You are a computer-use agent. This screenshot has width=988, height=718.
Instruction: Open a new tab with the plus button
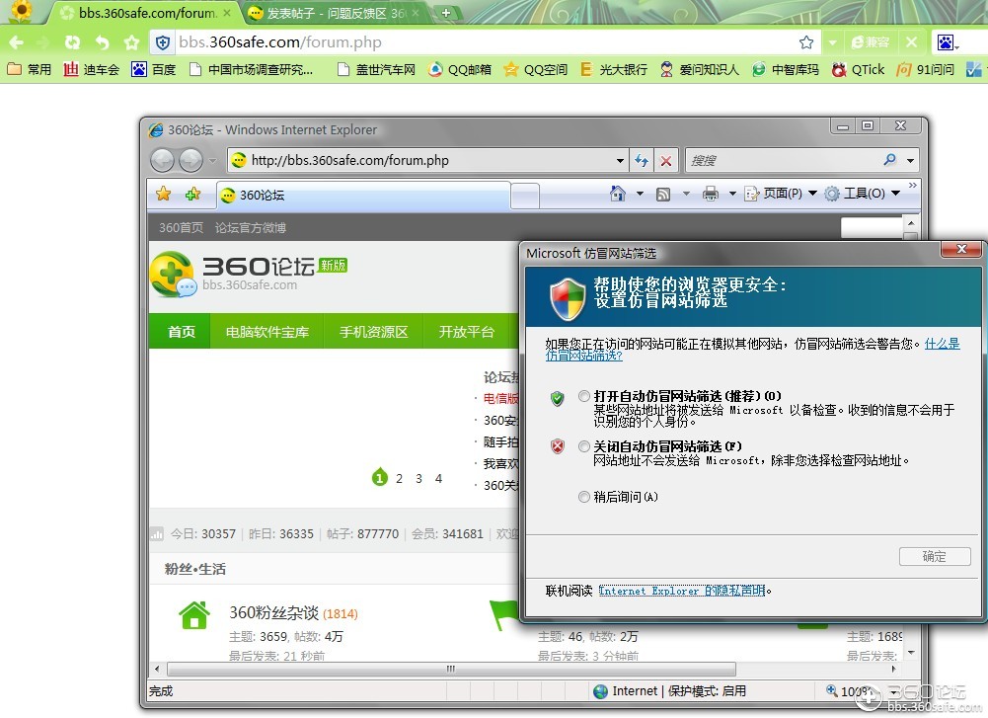[x=445, y=13]
